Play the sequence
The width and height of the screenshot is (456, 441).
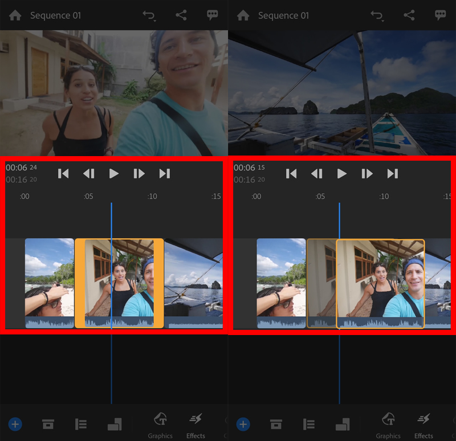tap(113, 174)
